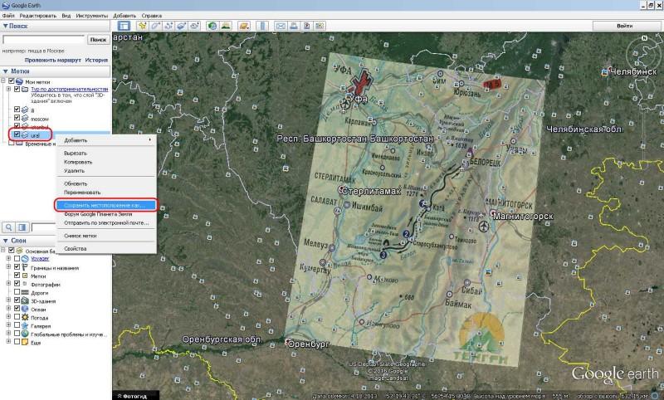Click the Поиск search button
This screenshot has height=400, width=664.
point(98,39)
